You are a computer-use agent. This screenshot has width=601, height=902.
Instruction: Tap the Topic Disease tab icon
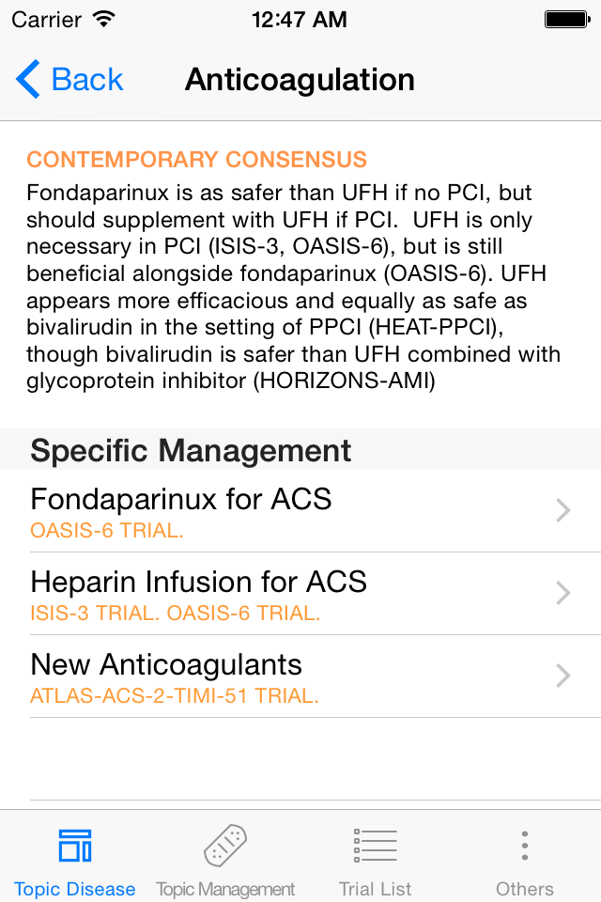point(75,845)
